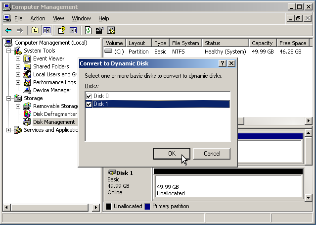The image size is (316, 225).
Task: Click the Computer Management (Local) root icon
Action: point(8,43)
